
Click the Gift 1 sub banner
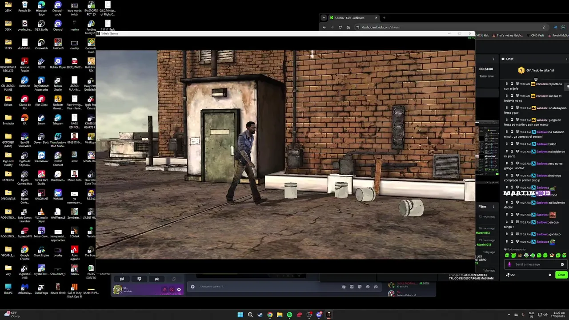click(536, 70)
